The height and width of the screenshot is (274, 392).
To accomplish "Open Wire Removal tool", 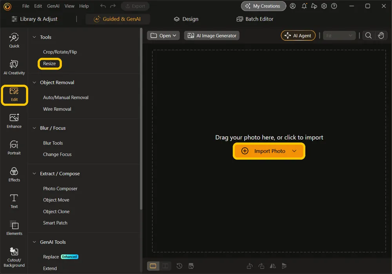I will point(57,109).
